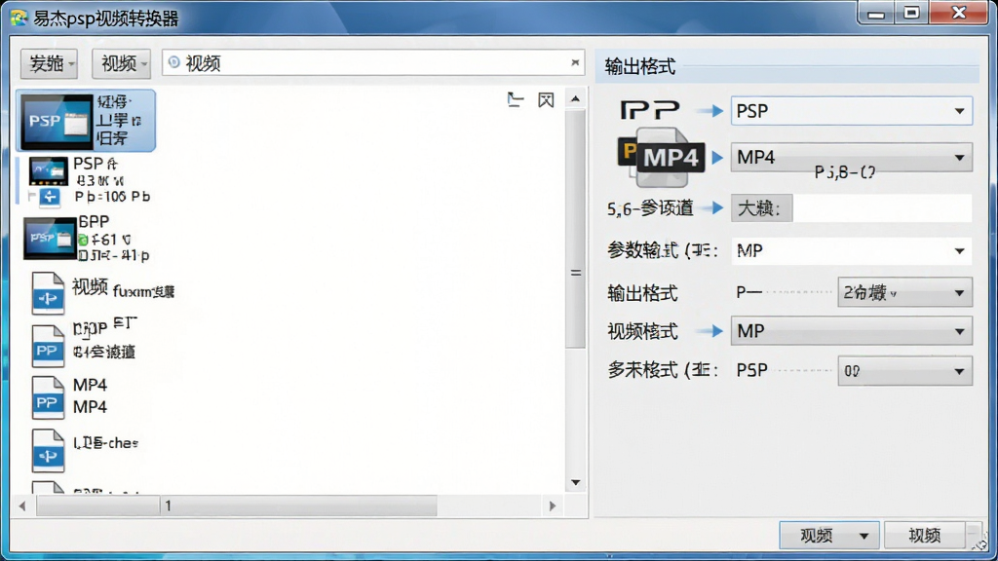Image resolution: width=998 pixels, height=561 pixels.
Task: Click the PSP device thumbnail with 106 Pb
Action: pyautogui.click(x=49, y=171)
